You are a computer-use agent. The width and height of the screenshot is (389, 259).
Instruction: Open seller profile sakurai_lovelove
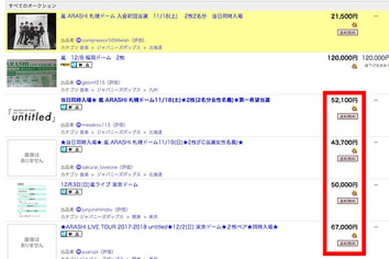(x=100, y=167)
